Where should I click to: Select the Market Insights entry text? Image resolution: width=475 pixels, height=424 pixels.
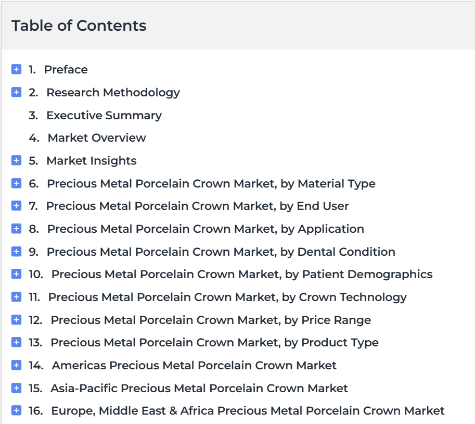[91, 161]
